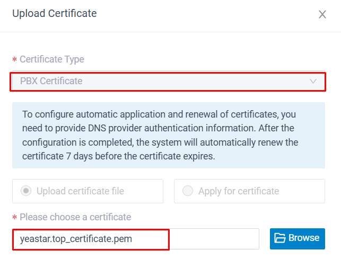Click the notice text about renewing 7 days before expiry
Viewport: 341px width, 259px height.
pyautogui.click(x=118, y=156)
